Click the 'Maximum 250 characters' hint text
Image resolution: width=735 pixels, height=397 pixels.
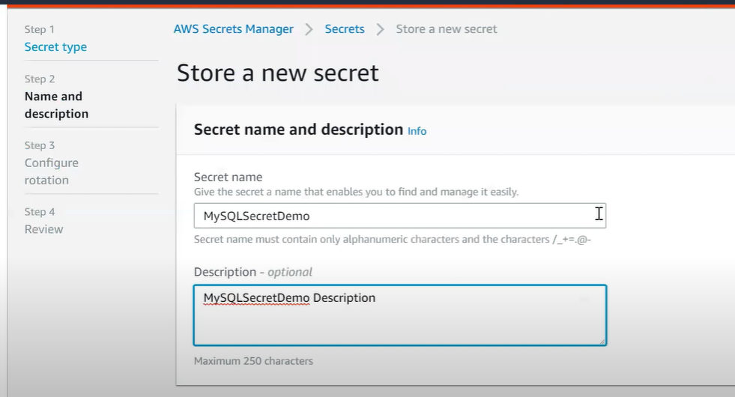point(253,361)
